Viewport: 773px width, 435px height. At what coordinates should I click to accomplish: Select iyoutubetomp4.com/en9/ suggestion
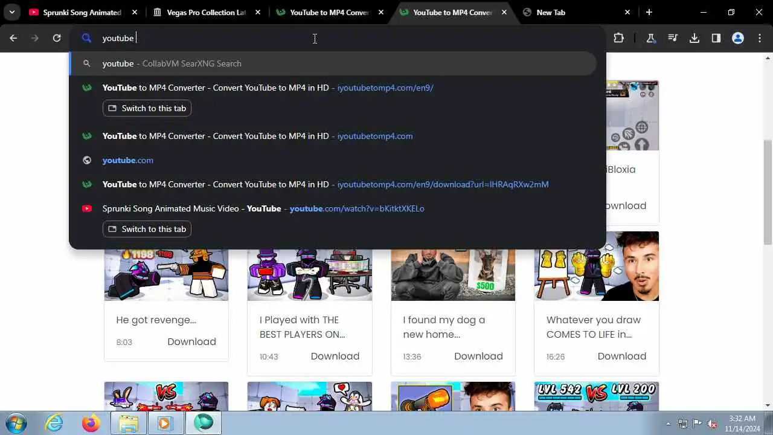[333, 88]
